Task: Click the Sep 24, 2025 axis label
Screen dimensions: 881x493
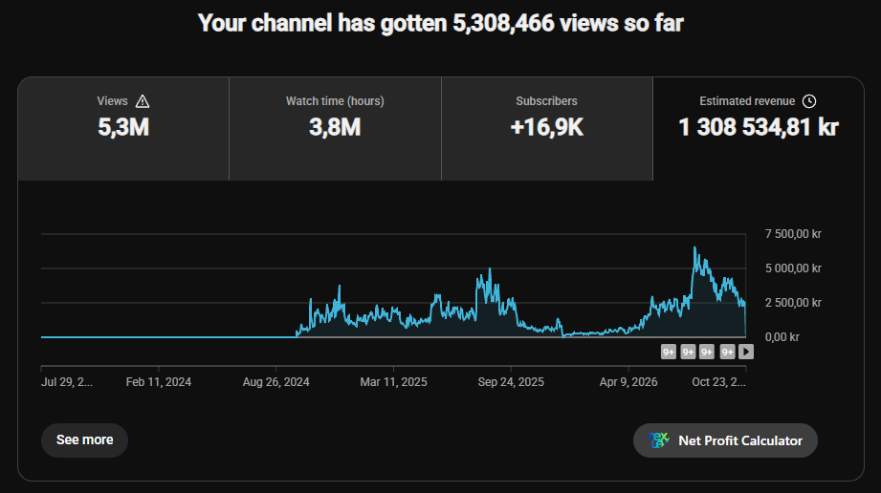Action: click(511, 382)
